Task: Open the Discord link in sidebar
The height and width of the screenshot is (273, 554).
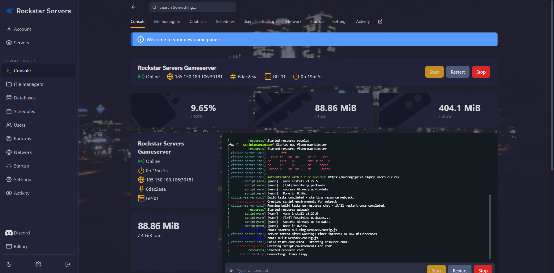Action: tap(38, 233)
